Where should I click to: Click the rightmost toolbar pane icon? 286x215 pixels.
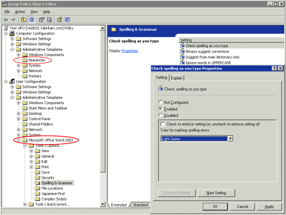coord(67,20)
